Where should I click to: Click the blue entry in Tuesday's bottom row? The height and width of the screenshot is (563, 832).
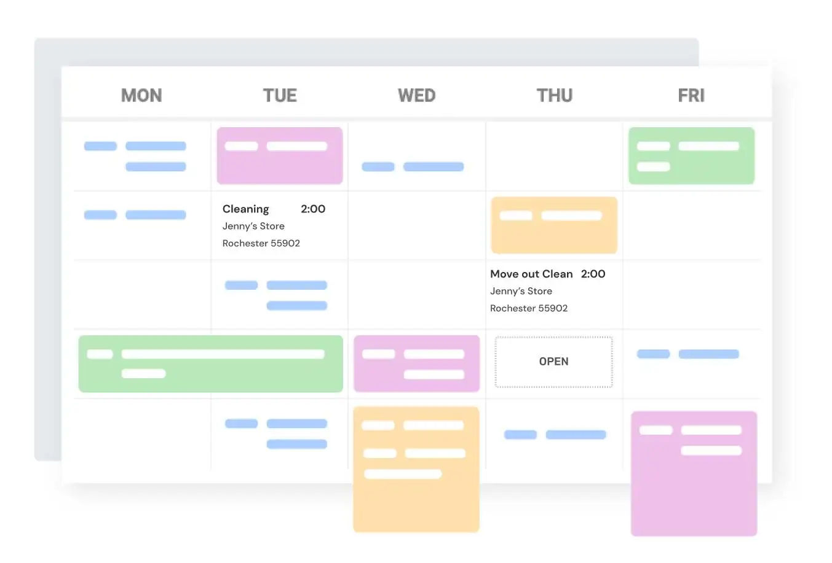pyautogui.click(x=276, y=433)
